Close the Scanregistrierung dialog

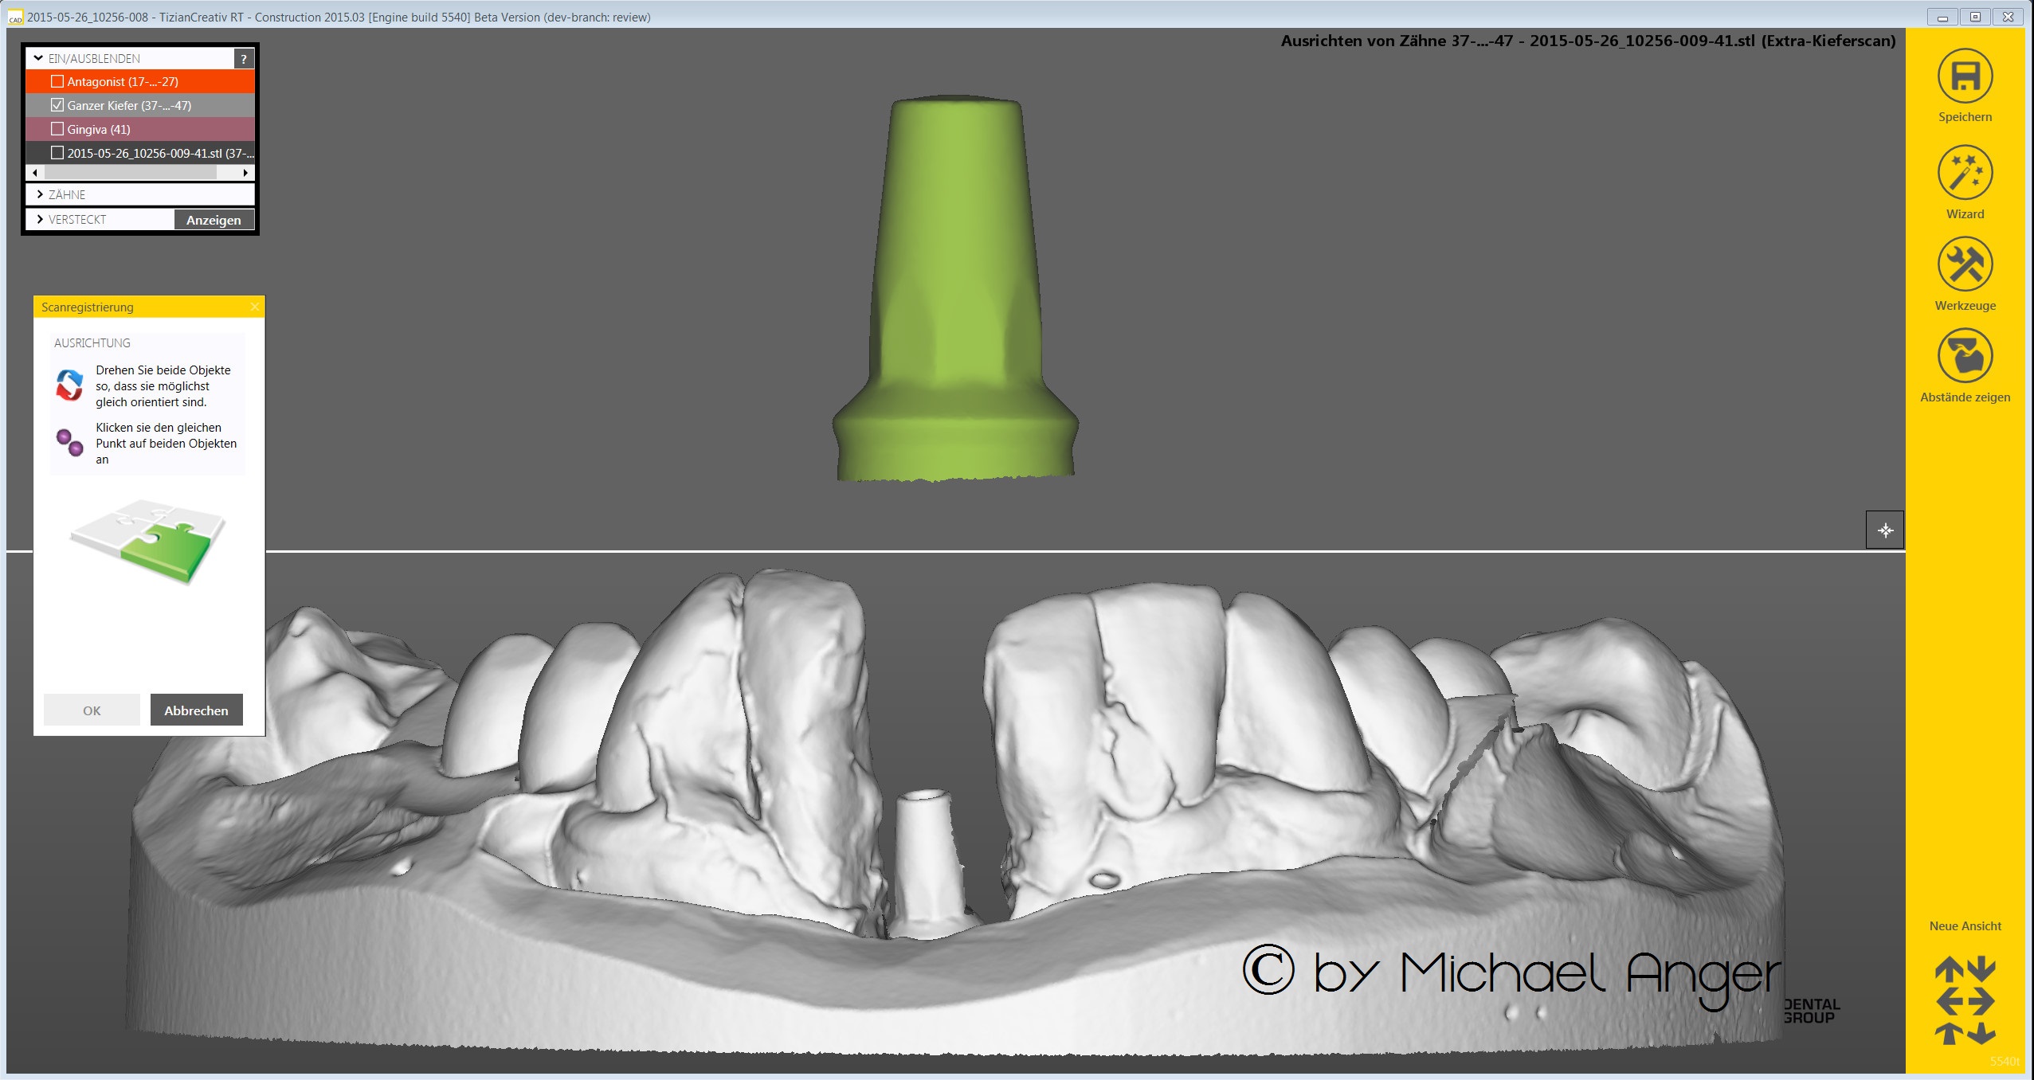(x=254, y=307)
